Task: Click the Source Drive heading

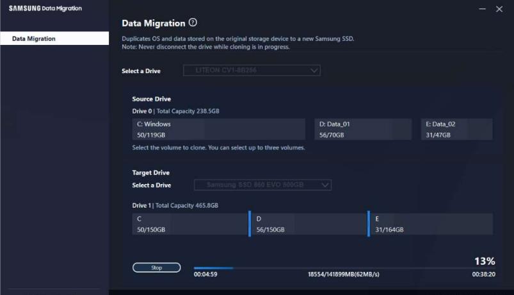Action: [x=152, y=99]
